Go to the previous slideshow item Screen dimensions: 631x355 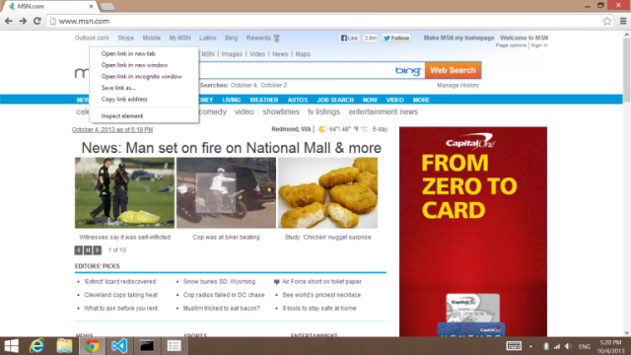click(79, 249)
